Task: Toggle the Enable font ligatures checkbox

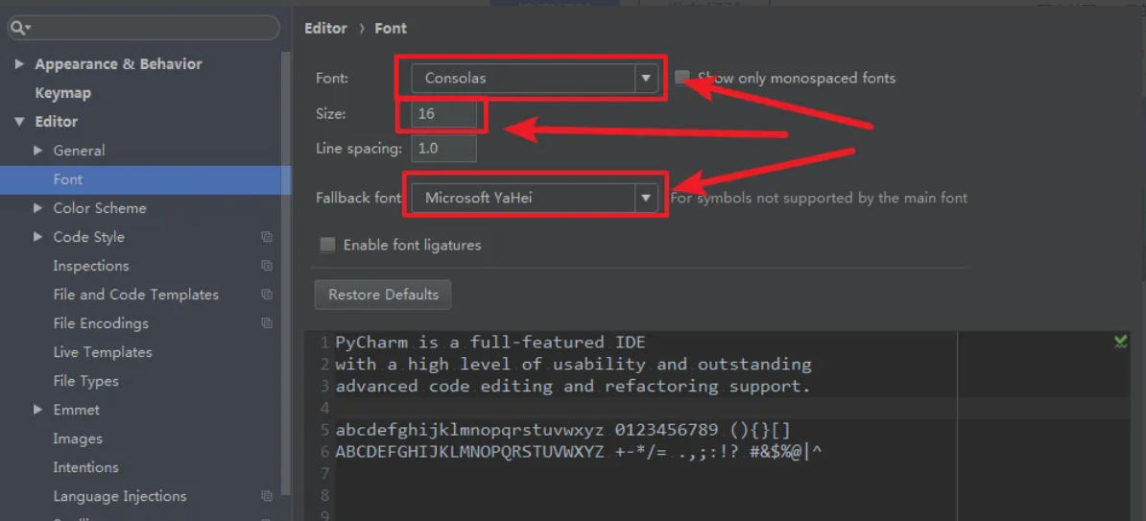Action: pyautogui.click(x=327, y=245)
